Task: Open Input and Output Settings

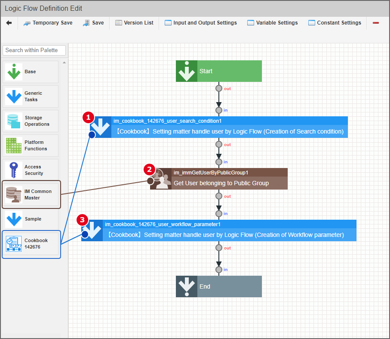Action: pyautogui.click(x=200, y=23)
